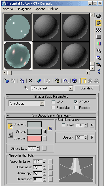Enable the Wire checkbox

pos(53,102)
